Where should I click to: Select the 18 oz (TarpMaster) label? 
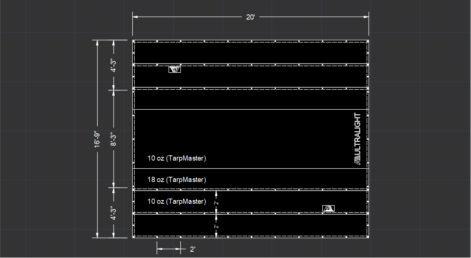(x=177, y=180)
